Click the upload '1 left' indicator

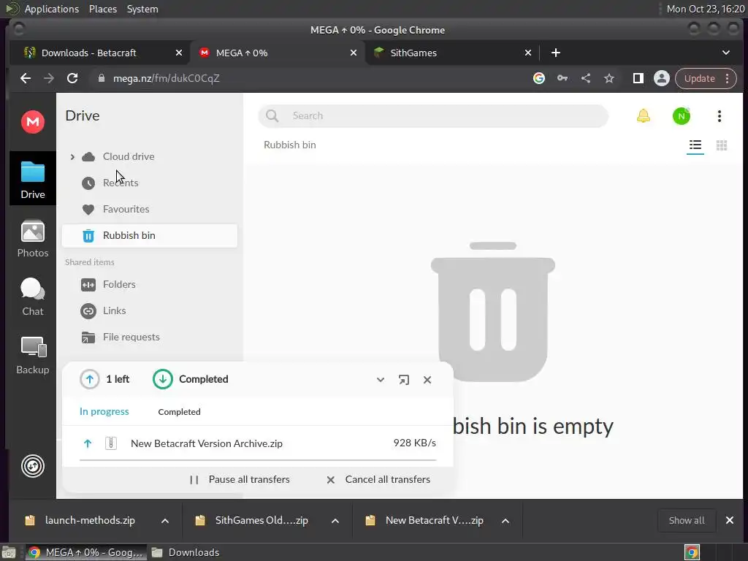(104, 379)
